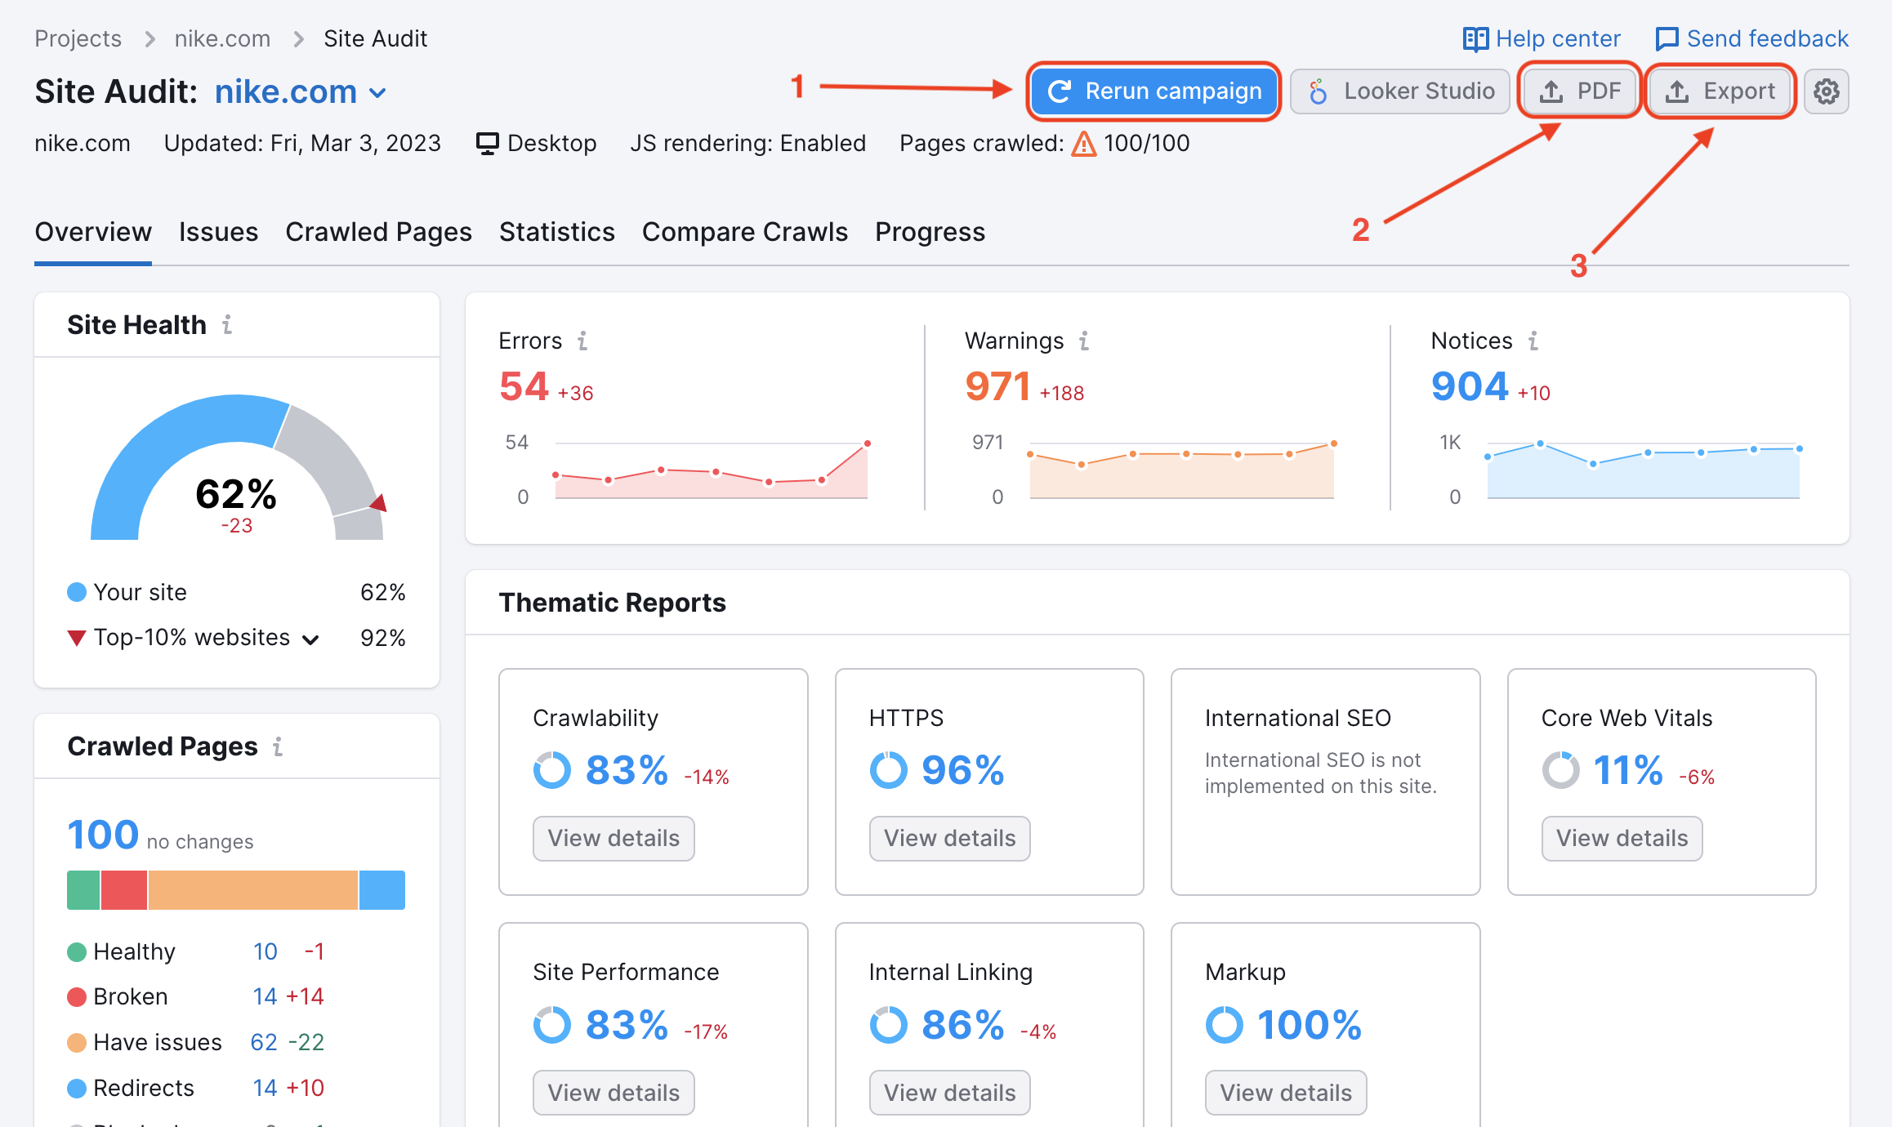1892x1127 pixels.
Task: Click the HTTPS donut chart icon
Action: tap(889, 770)
